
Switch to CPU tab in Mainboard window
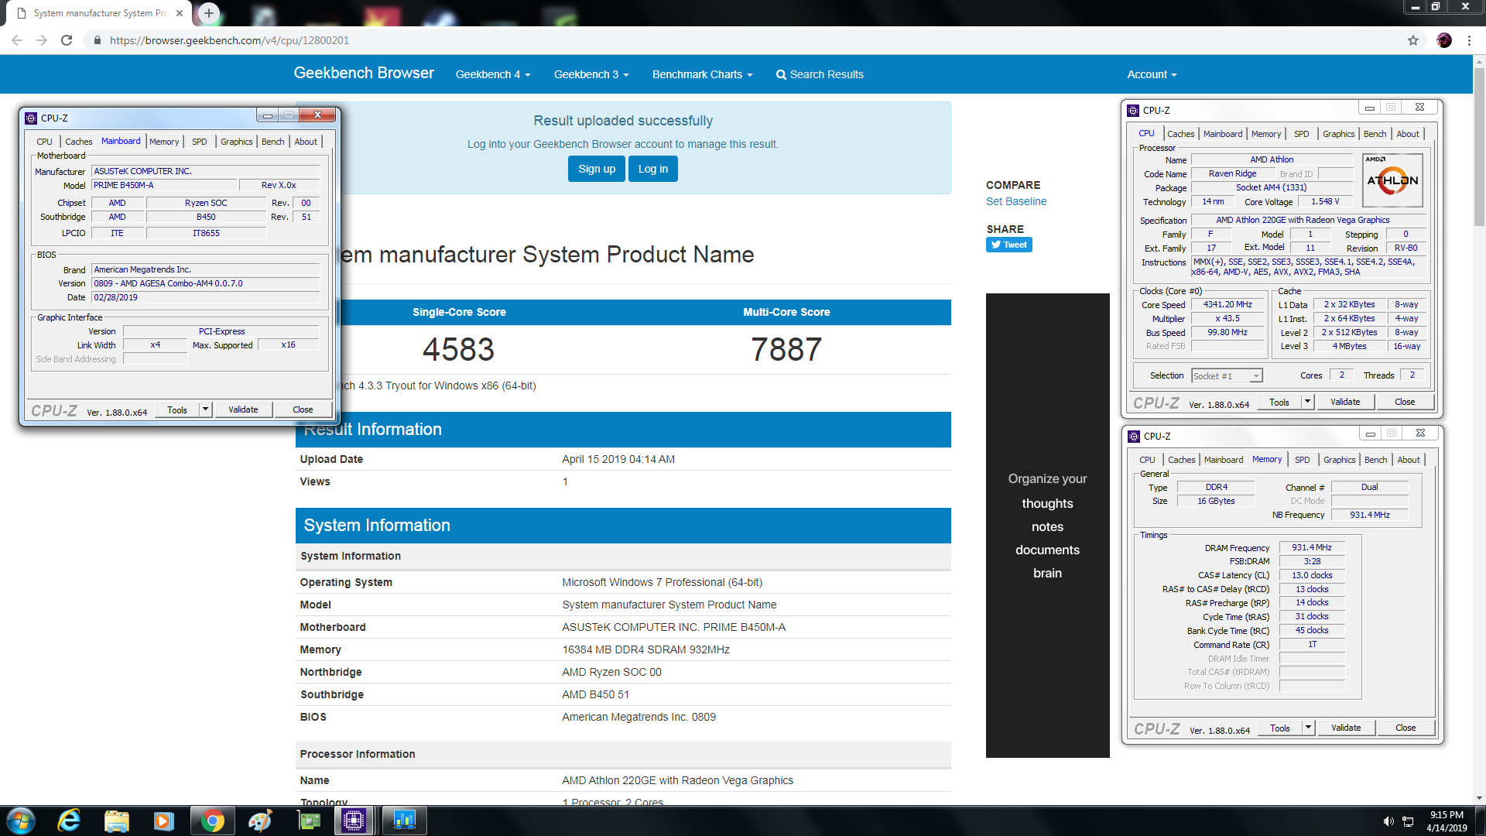[44, 142]
